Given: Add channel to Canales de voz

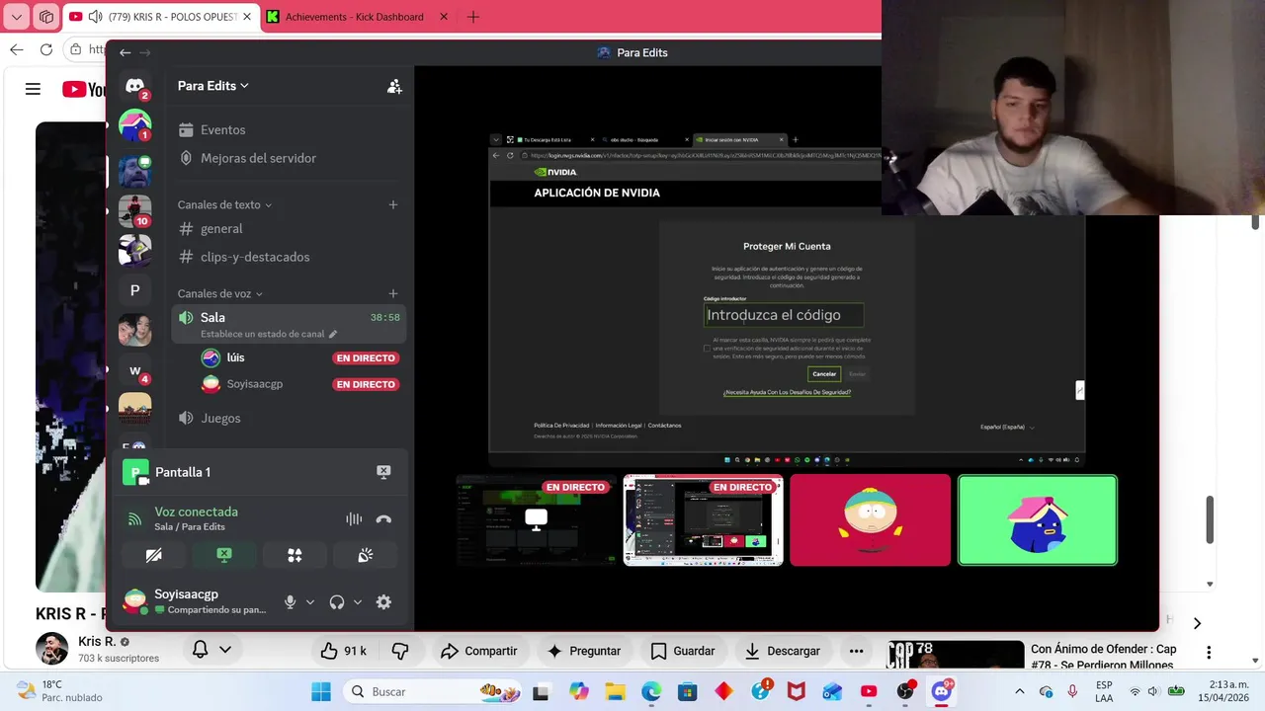Looking at the screenshot, I should pyautogui.click(x=393, y=293).
